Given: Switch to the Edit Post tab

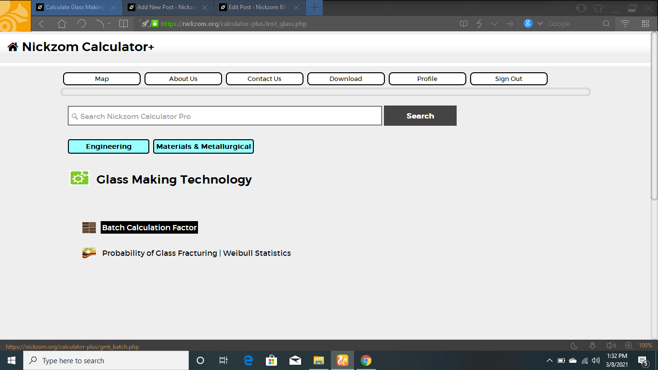Looking at the screenshot, I should pyautogui.click(x=260, y=8).
